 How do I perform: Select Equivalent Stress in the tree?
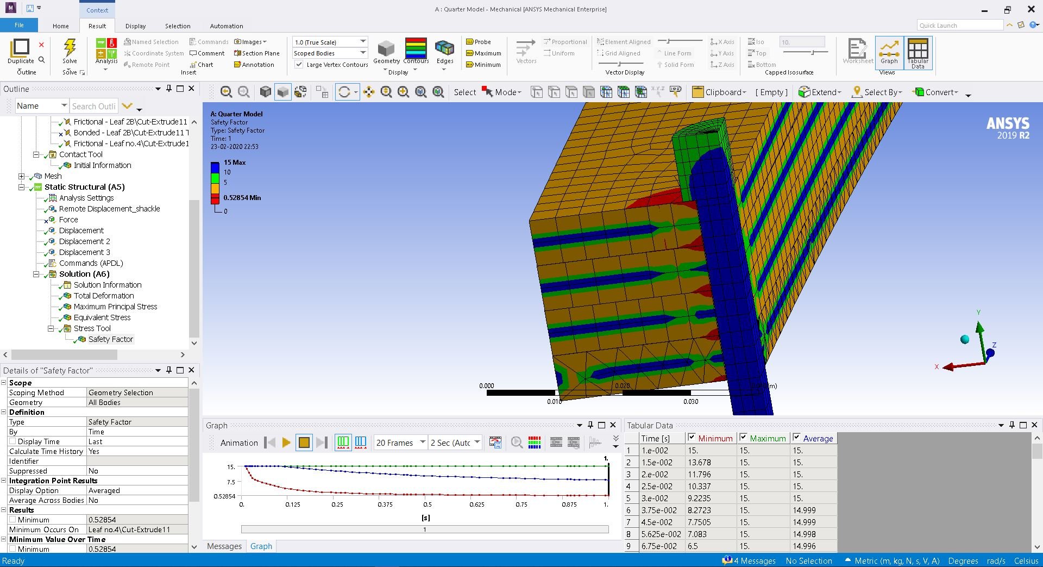coord(102,317)
